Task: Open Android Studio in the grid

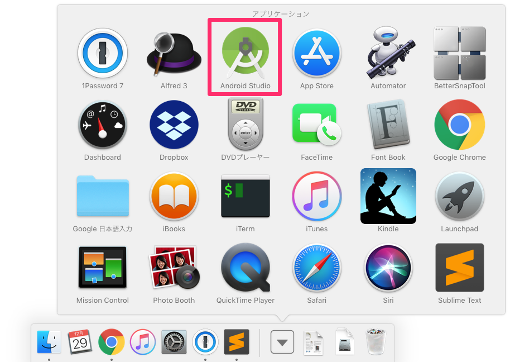Action: pos(246,53)
